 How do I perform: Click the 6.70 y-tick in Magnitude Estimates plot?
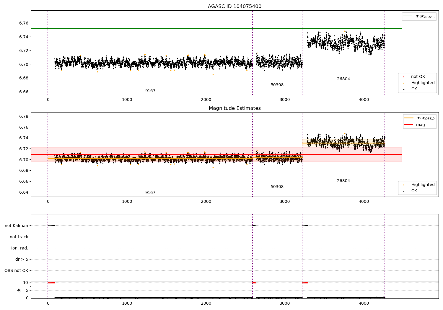click(24, 160)
